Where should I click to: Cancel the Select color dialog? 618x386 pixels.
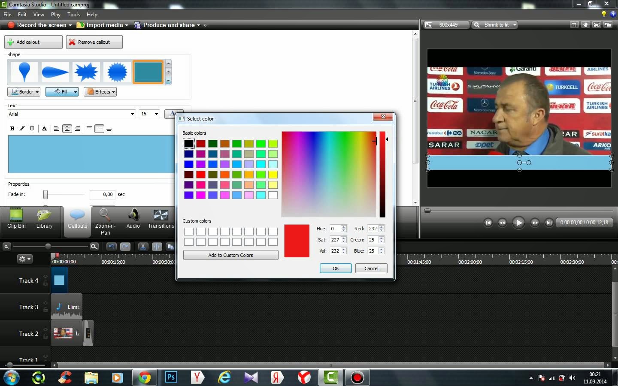(x=371, y=268)
